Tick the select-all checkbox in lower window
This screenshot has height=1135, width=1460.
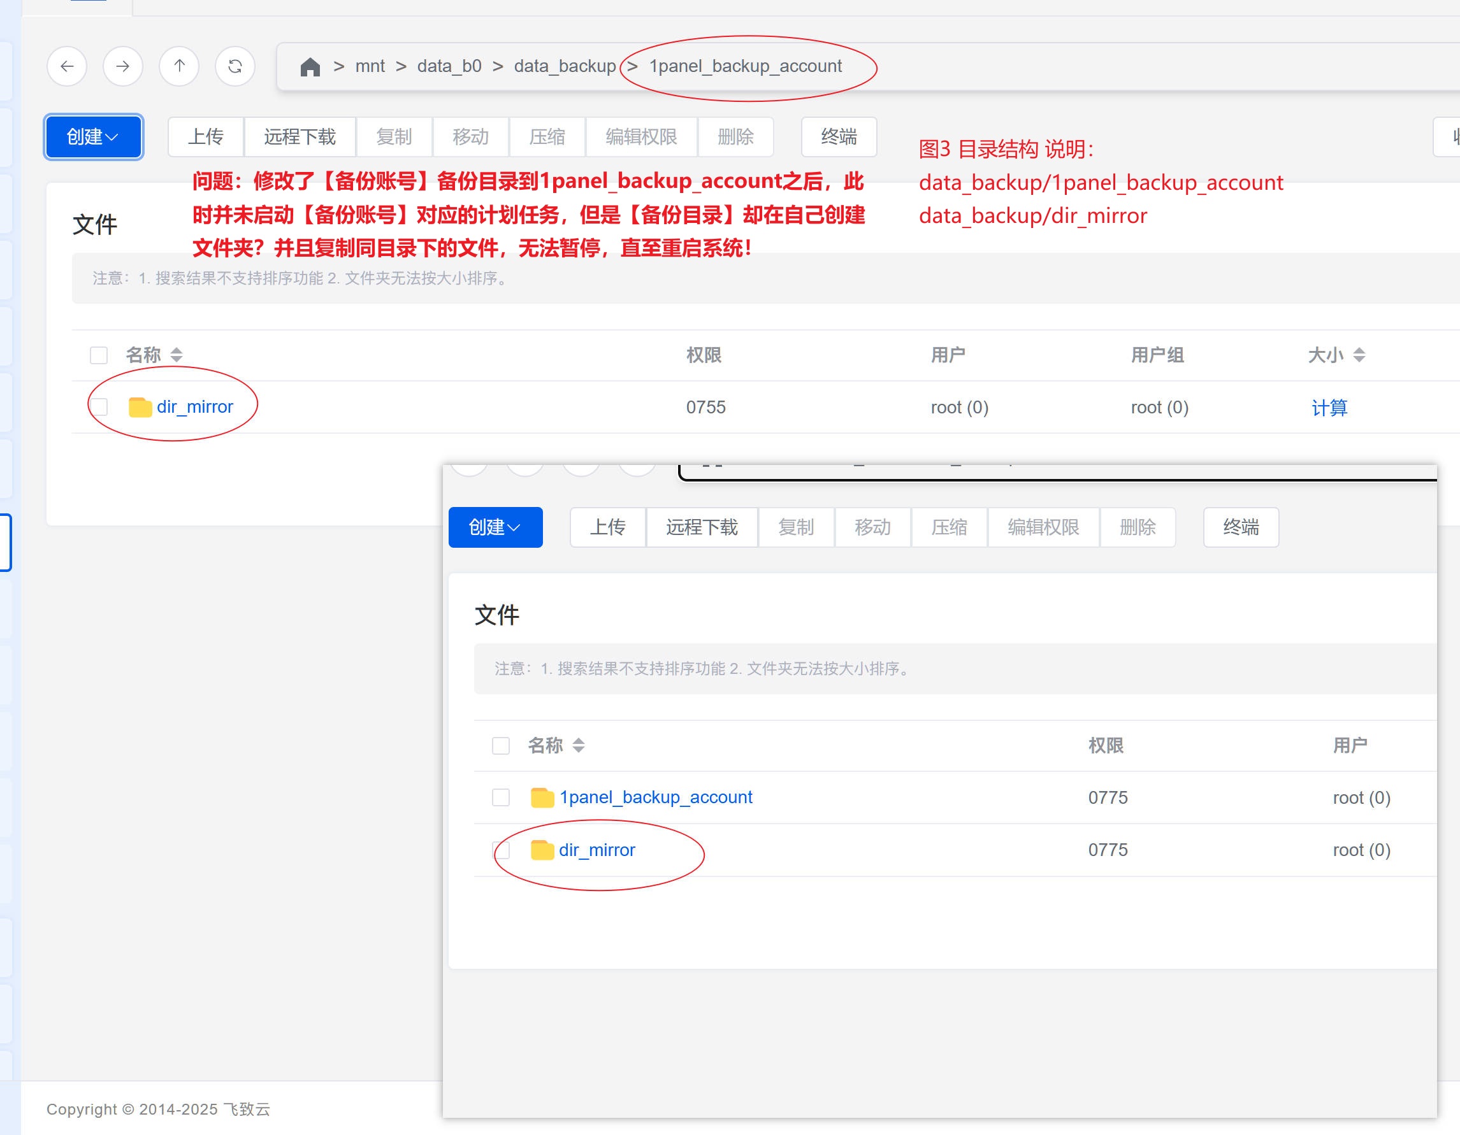tap(501, 746)
